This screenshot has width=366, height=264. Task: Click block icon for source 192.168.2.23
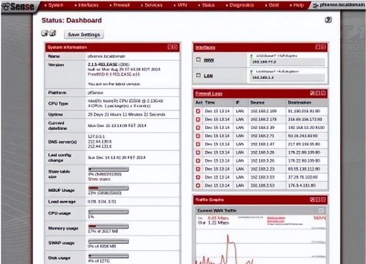(198, 169)
